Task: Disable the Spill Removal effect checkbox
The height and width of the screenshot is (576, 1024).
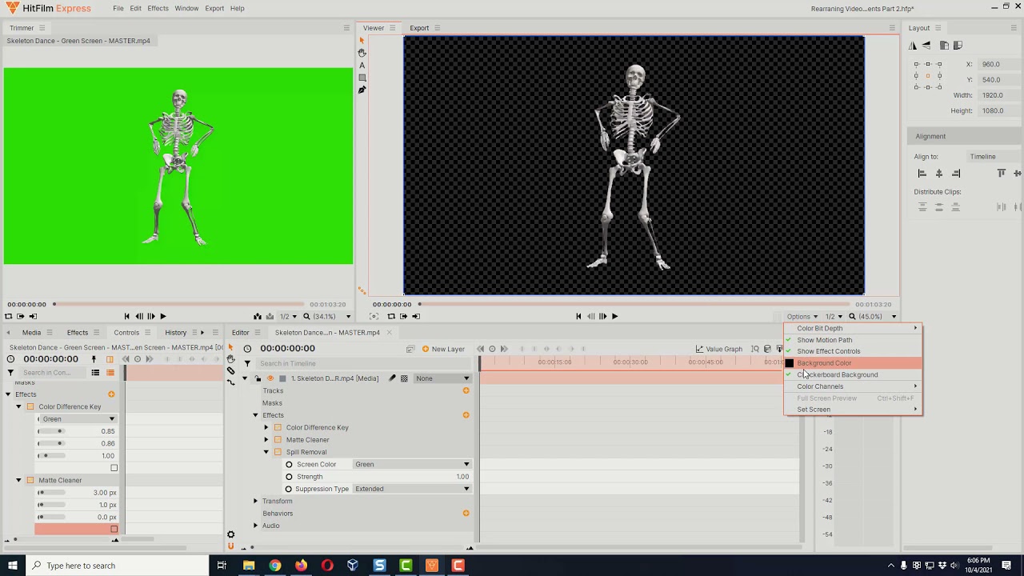Action: [278, 452]
